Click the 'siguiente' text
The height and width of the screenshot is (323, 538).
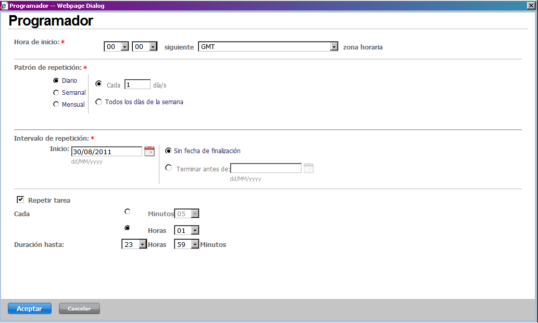pyautogui.click(x=179, y=47)
